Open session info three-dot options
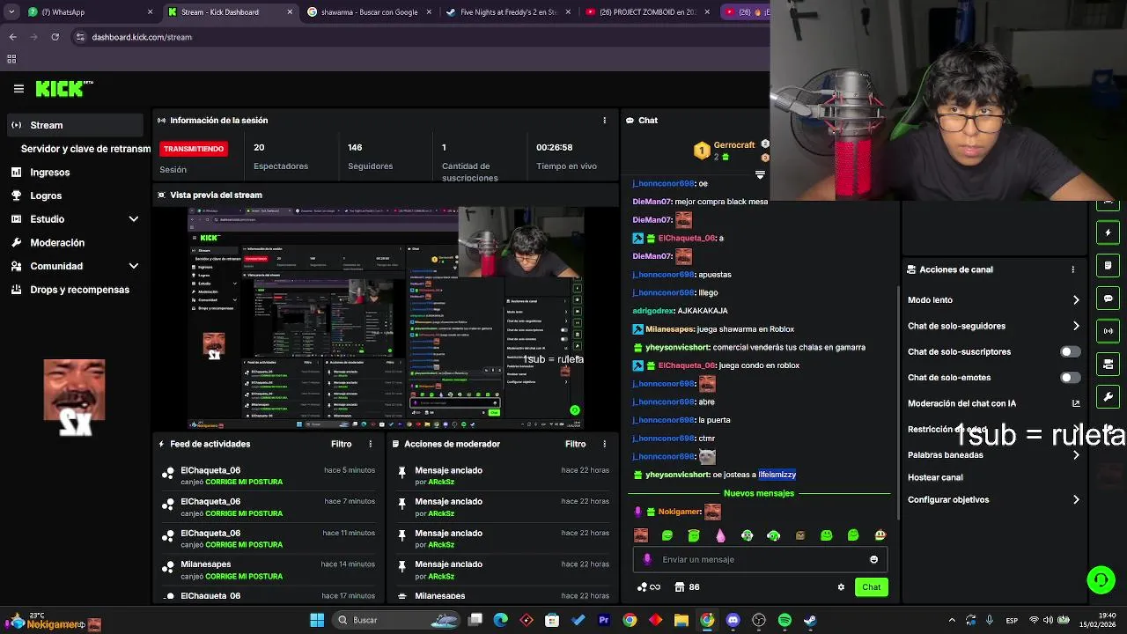This screenshot has height=634, width=1127. [604, 121]
